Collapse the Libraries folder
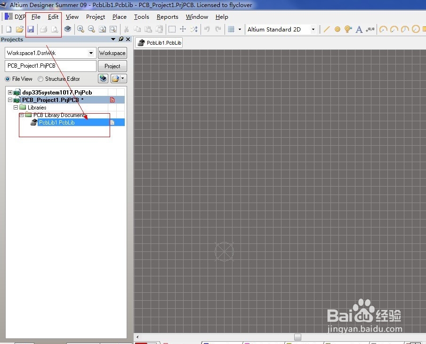Screen dimensions: 426x344 [x=16, y=108]
